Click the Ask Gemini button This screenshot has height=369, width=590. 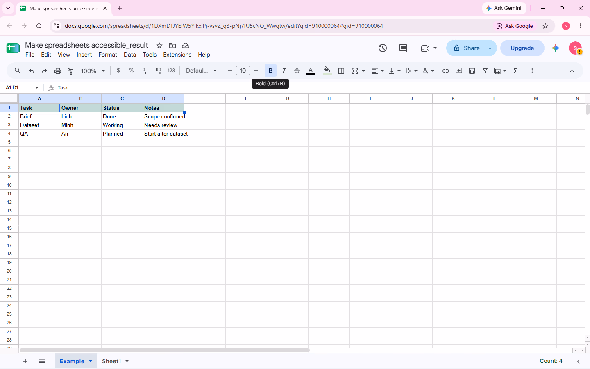pyautogui.click(x=504, y=8)
